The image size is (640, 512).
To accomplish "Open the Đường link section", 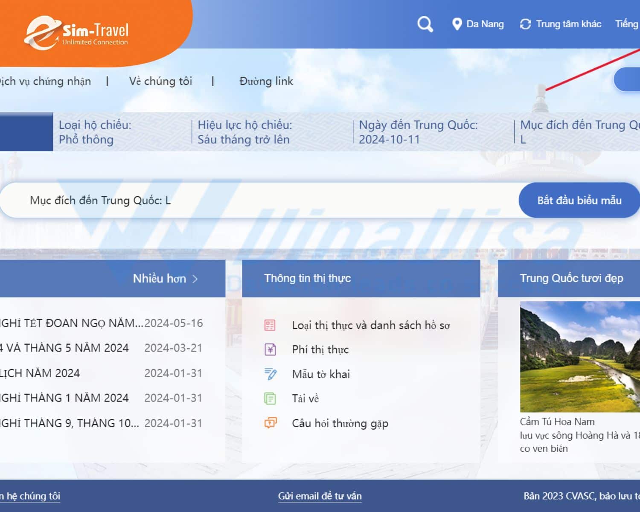I will tap(266, 81).
